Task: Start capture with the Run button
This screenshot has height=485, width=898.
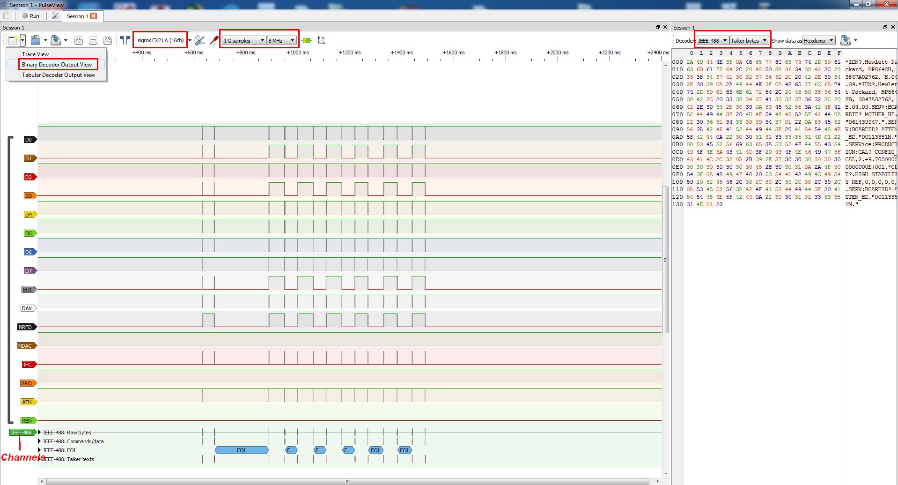Action: point(31,15)
